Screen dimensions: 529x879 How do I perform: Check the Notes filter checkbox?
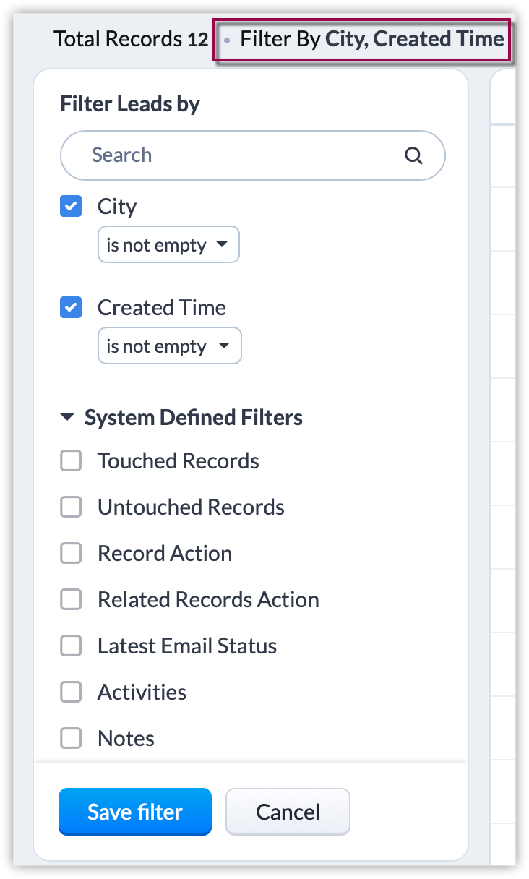click(x=71, y=739)
